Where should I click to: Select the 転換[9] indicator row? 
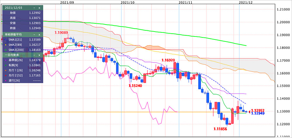[x=22, y=65]
